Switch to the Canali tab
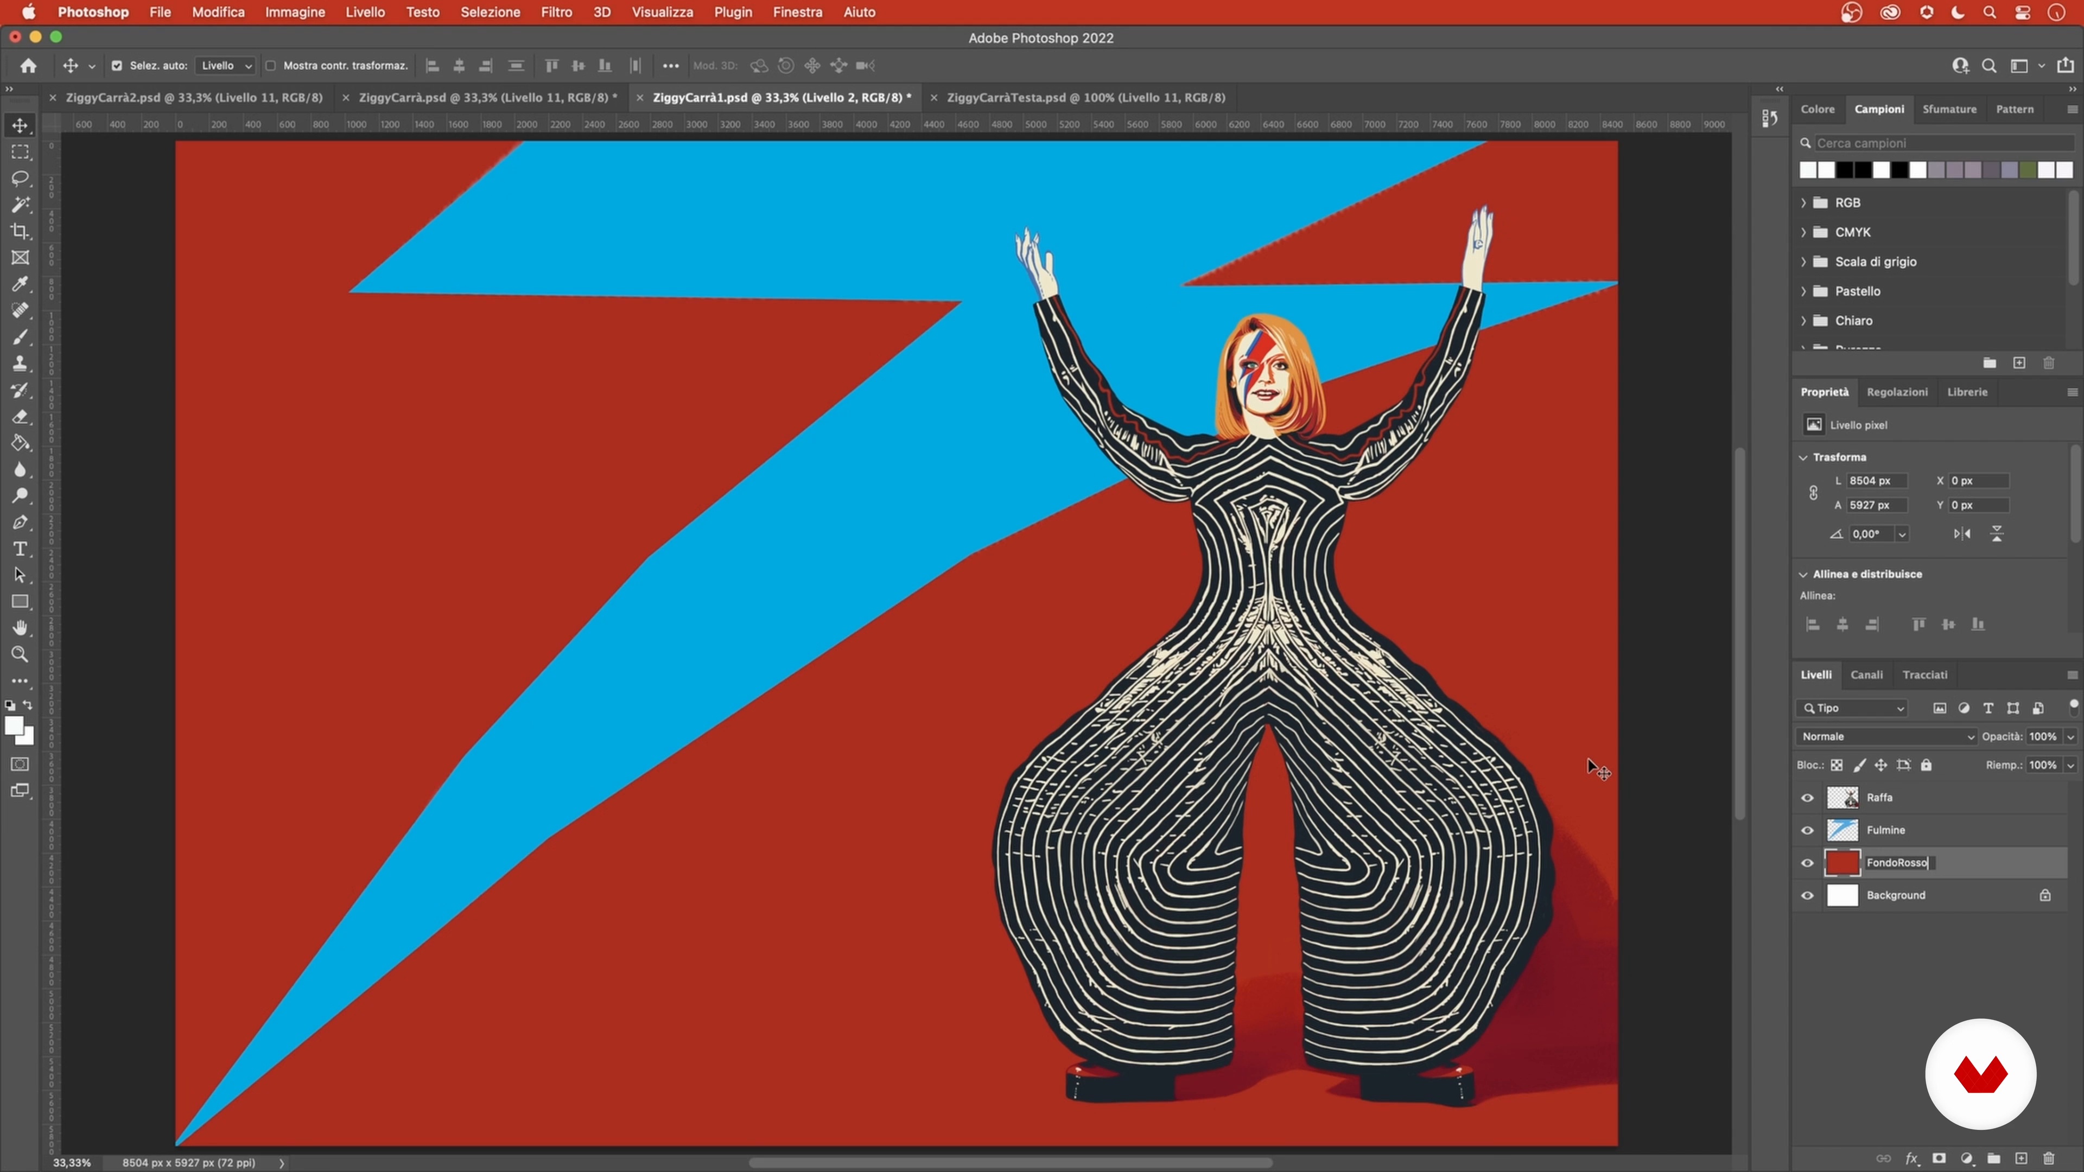This screenshot has width=2084, height=1172. [1866, 674]
